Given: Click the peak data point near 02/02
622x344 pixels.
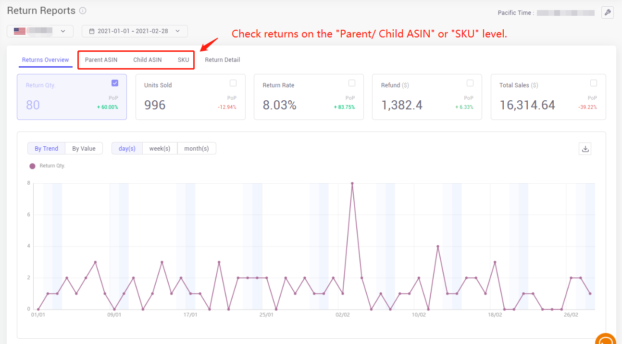Looking at the screenshot, I should coord(352,183).
